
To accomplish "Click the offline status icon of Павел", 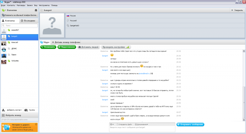I will (9, 55).
